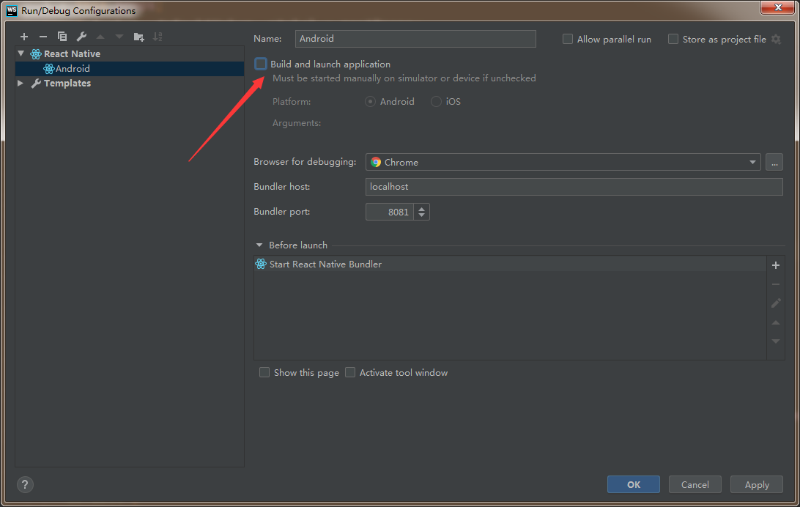Edit Bundler host localhost field

(574, 187)
